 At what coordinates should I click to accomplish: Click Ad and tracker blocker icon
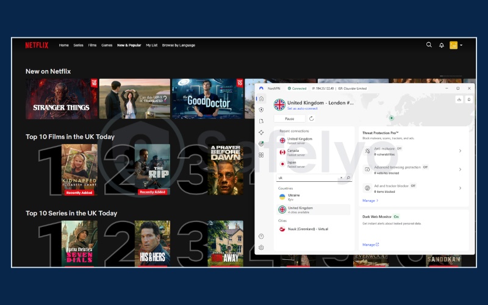click(367, 188)
